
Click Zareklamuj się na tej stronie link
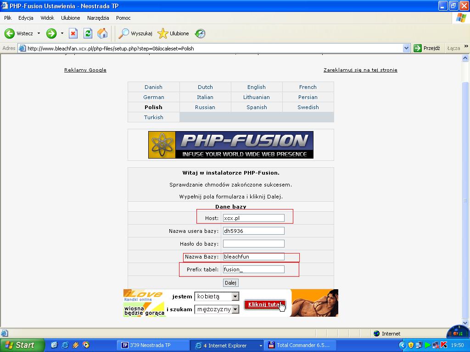[x=360, y=70]
